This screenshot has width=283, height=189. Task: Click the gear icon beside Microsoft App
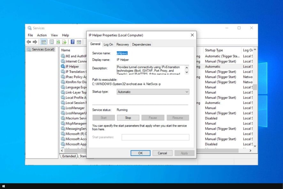(63, 144)
